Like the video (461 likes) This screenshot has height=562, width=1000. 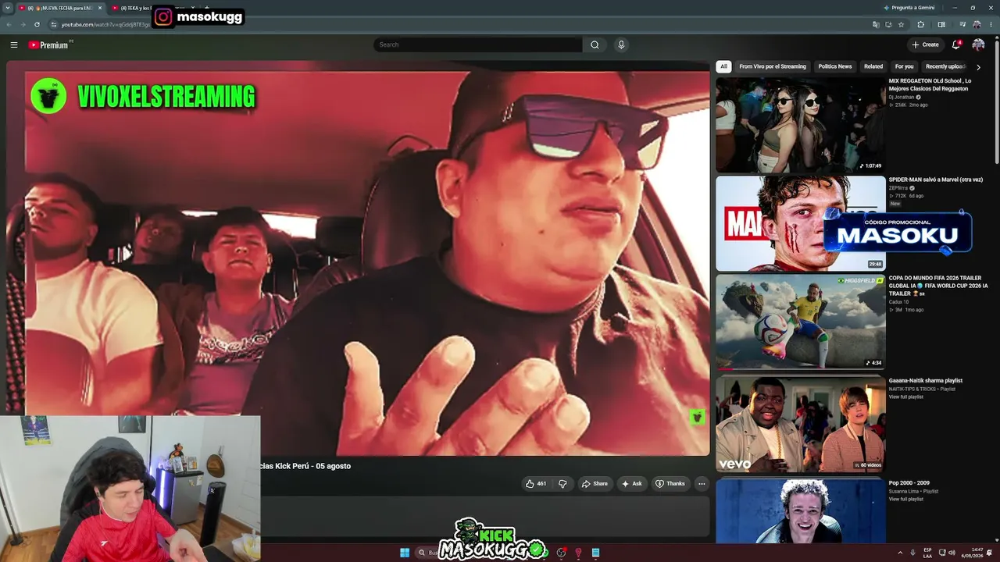tap(536, 484)
